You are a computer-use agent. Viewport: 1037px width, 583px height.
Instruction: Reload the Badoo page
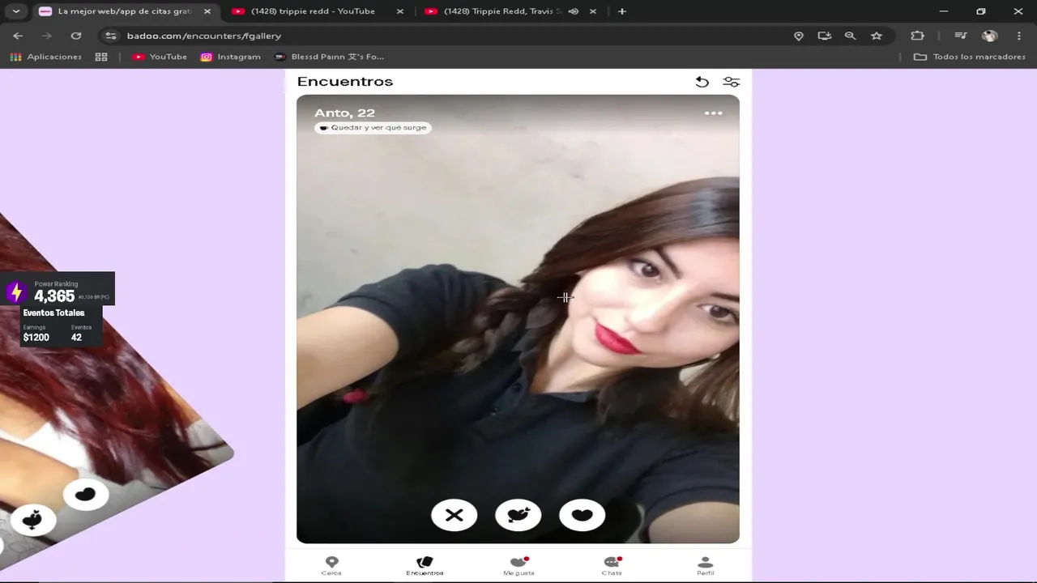click(x=76, y=36)
